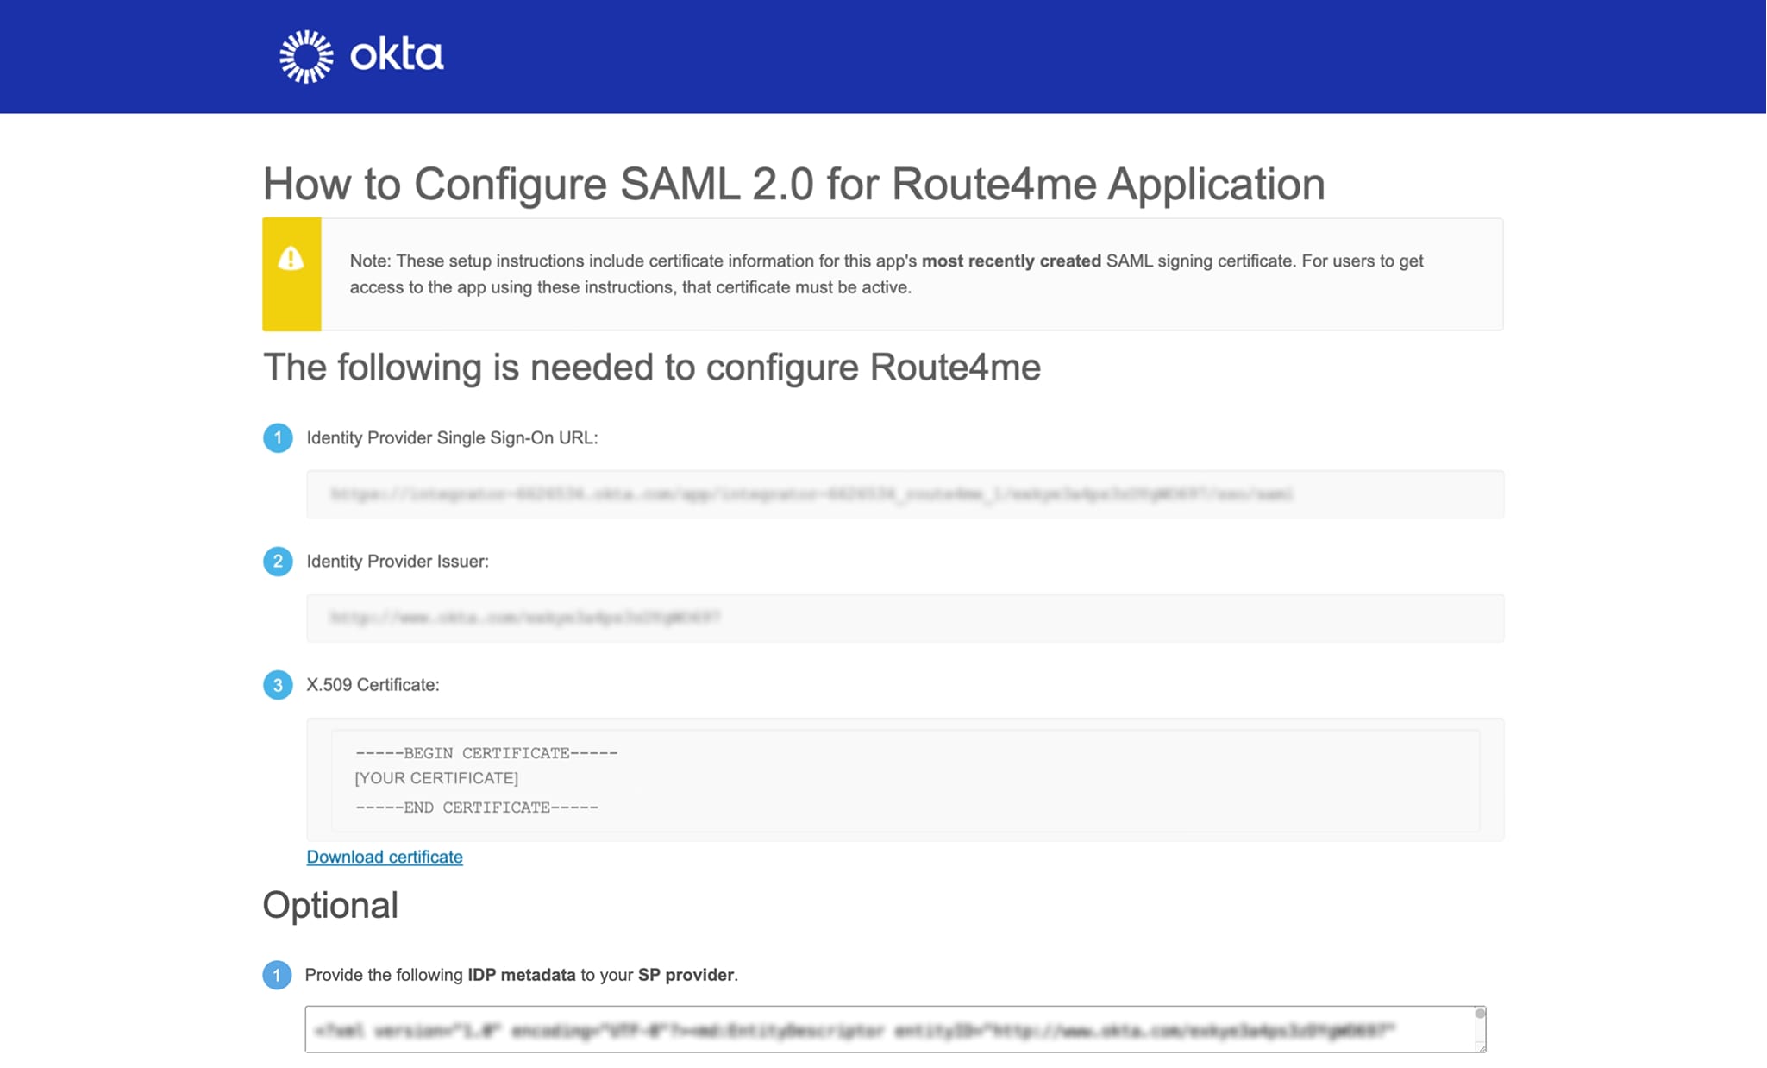1767x1068 pixels.
Task: Open the Download certificate link
Action: pyautogui.click(x=384, y=857)
